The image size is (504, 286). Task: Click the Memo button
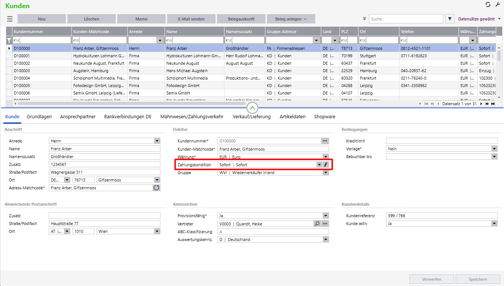click(x=141, y=19)
